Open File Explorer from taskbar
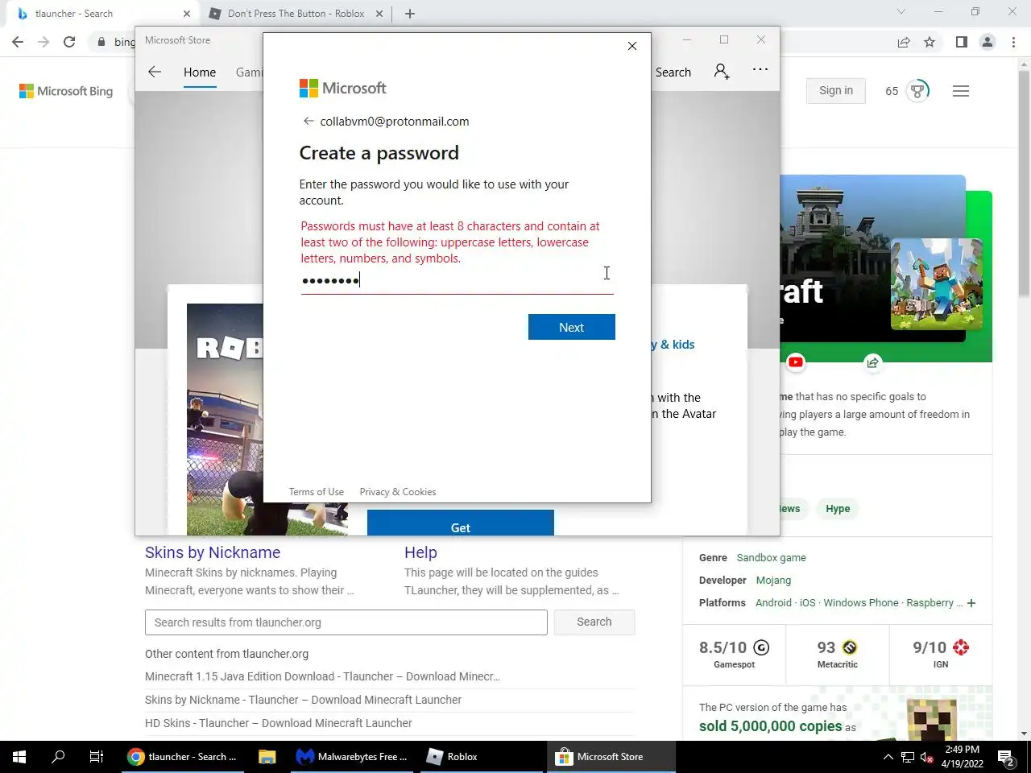The image size is (1031, 773). point(267,757)
